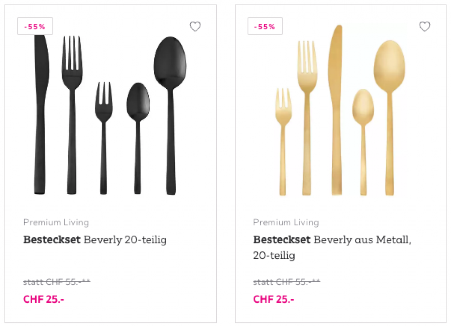This screenshot has width=451, height=326.
Task: Click crossed-out CHF 55 price of black set
Action: 56,282
